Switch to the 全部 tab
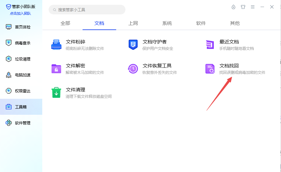 click(65, 23)
